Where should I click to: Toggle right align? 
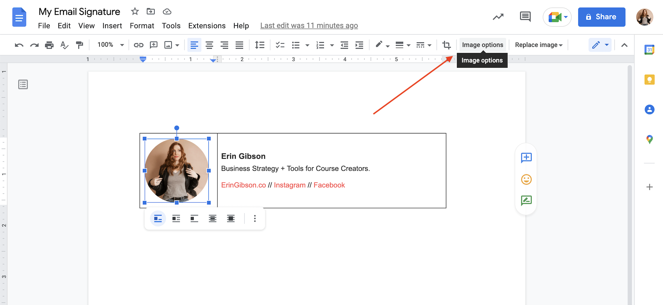tap(224, 45)
